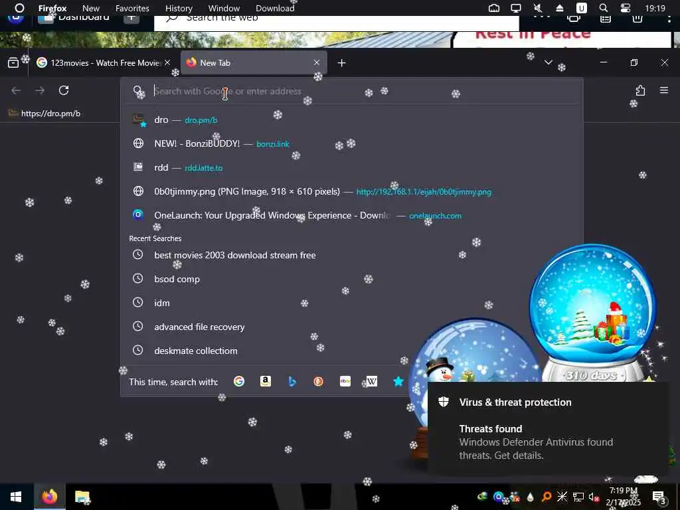The image size is (680, 510).
Task: Search this time with Amazon
Action: point(266,381)
